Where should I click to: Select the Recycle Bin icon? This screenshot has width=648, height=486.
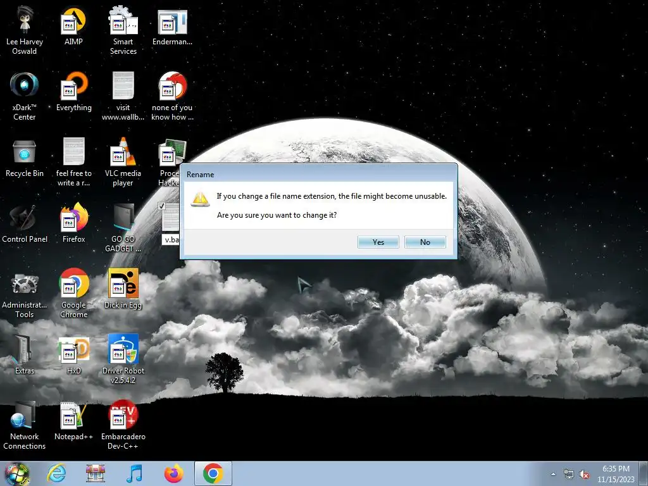point(25,158)
